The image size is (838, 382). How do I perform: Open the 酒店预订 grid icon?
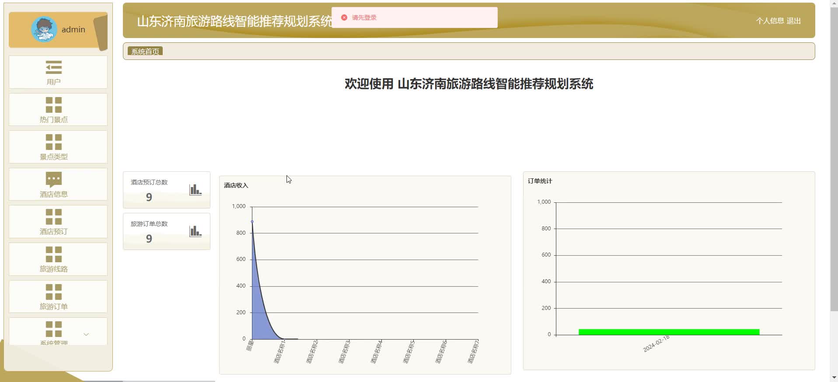coord(54,217)
